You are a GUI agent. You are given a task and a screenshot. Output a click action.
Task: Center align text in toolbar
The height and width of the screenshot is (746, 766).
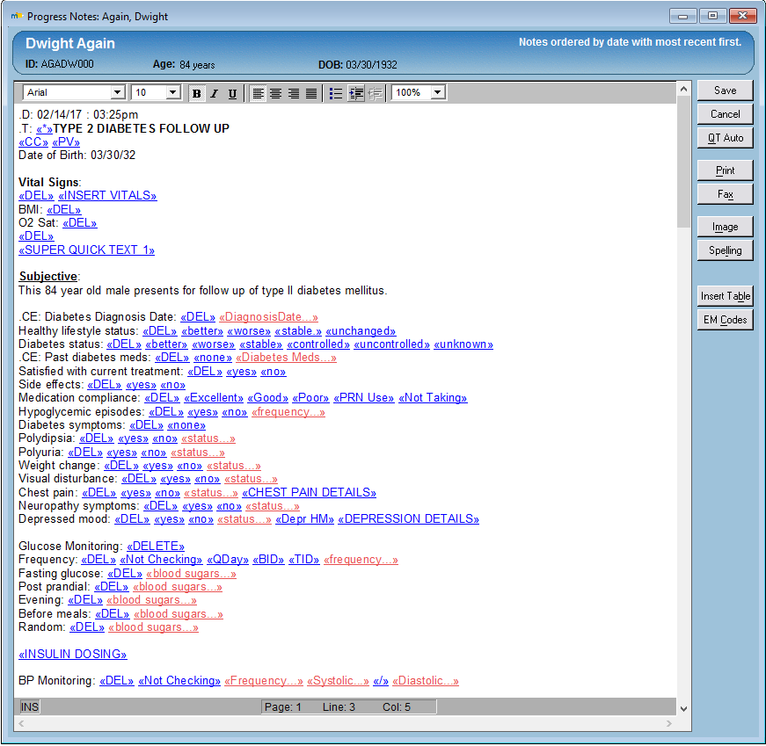pyautogui.click(x=275, y=93)
